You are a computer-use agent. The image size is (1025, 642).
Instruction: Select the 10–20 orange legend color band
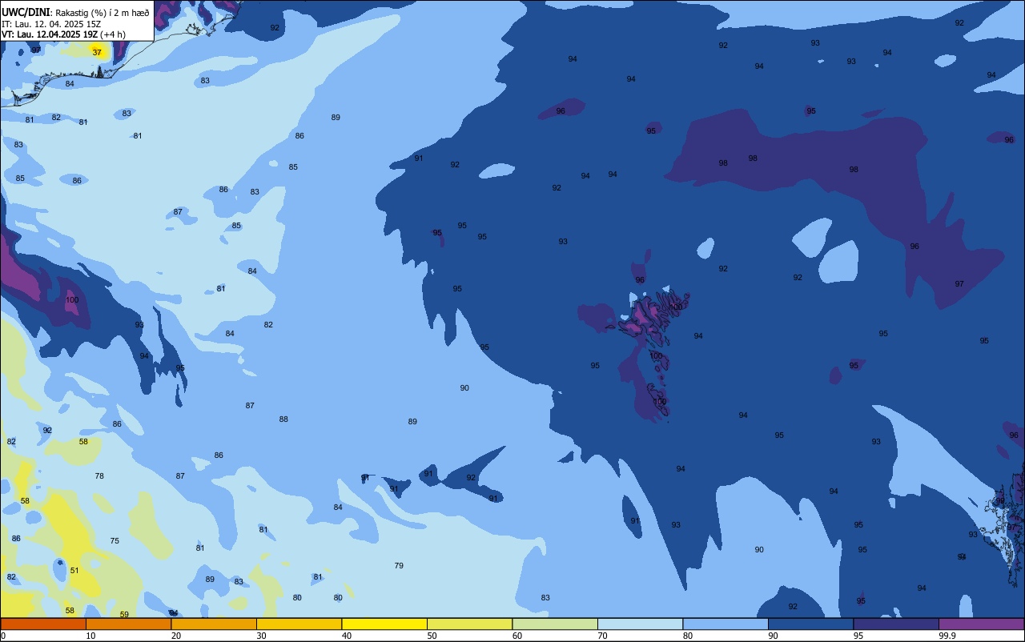[x=128, y=624]
